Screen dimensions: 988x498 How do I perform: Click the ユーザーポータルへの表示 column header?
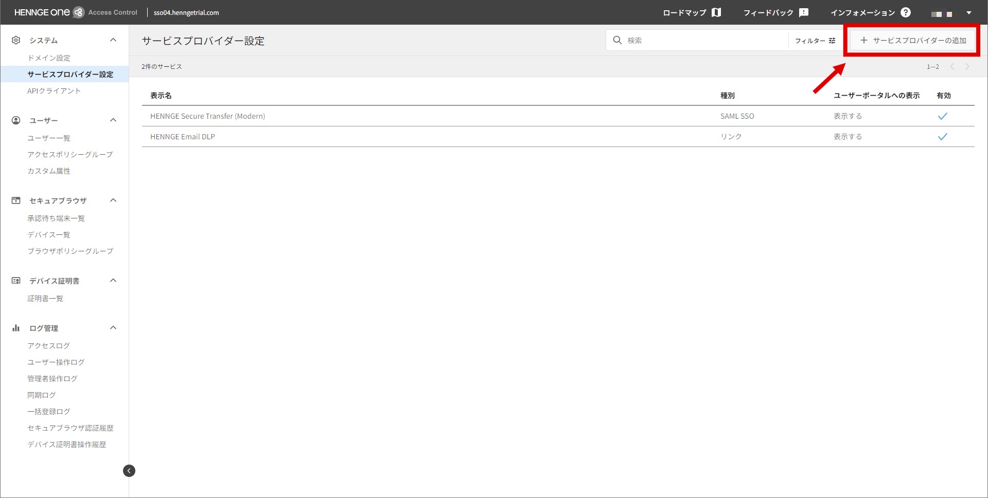(877, 96)
